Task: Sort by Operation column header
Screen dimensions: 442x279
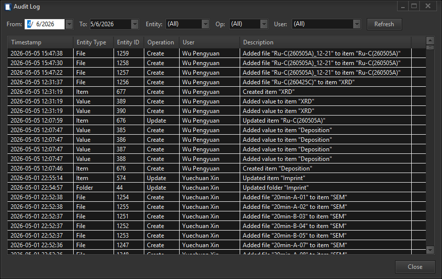Action: [x=161, y=42]
